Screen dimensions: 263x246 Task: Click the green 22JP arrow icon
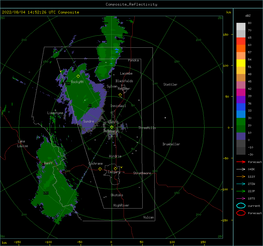(241, 191)
